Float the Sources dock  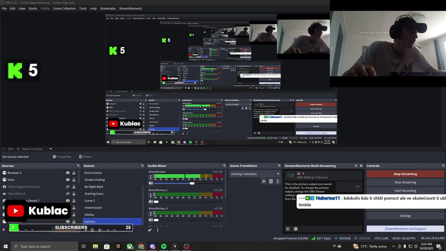coord(78,166)
